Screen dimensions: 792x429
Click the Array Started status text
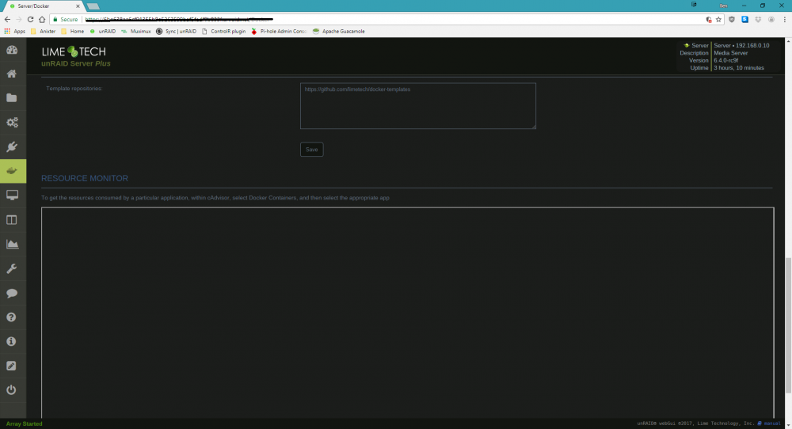pos(25,423)
